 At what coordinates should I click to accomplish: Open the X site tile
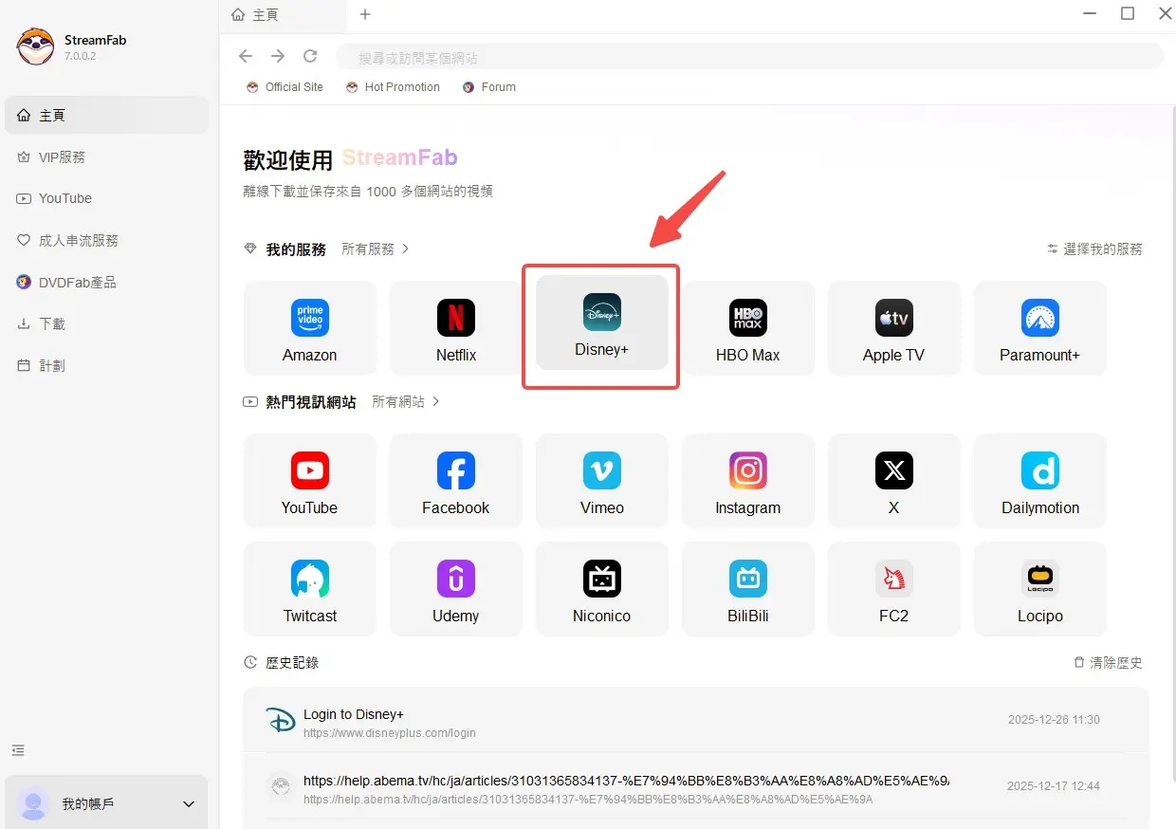coord(894,481)
